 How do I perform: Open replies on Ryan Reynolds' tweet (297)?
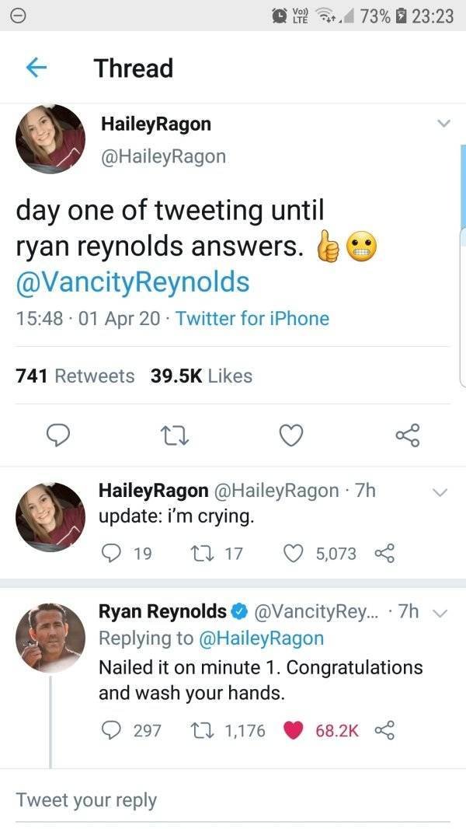point(113,730)
